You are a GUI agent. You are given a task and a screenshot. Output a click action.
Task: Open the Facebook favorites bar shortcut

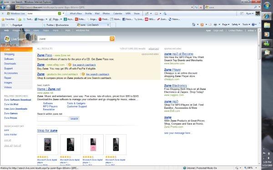coord(127,19)
